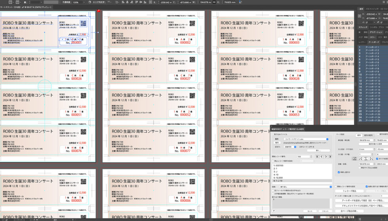388x221 pixels.
Task: Click the isolate object icon at control bar end
Action: point(241,2)
